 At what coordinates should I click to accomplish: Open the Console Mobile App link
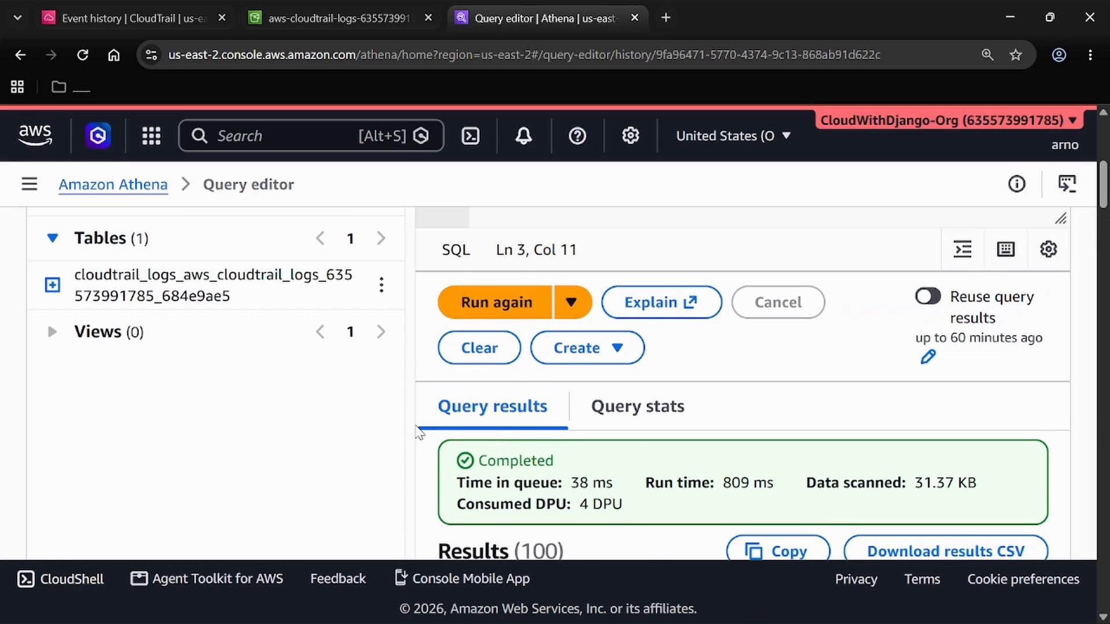click(x=462, y=579)
